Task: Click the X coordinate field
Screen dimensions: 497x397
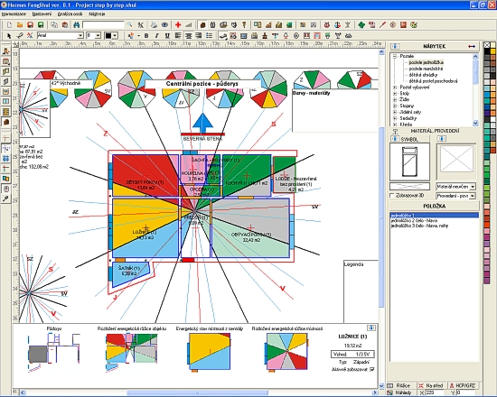Action: [x=436, y=392]
